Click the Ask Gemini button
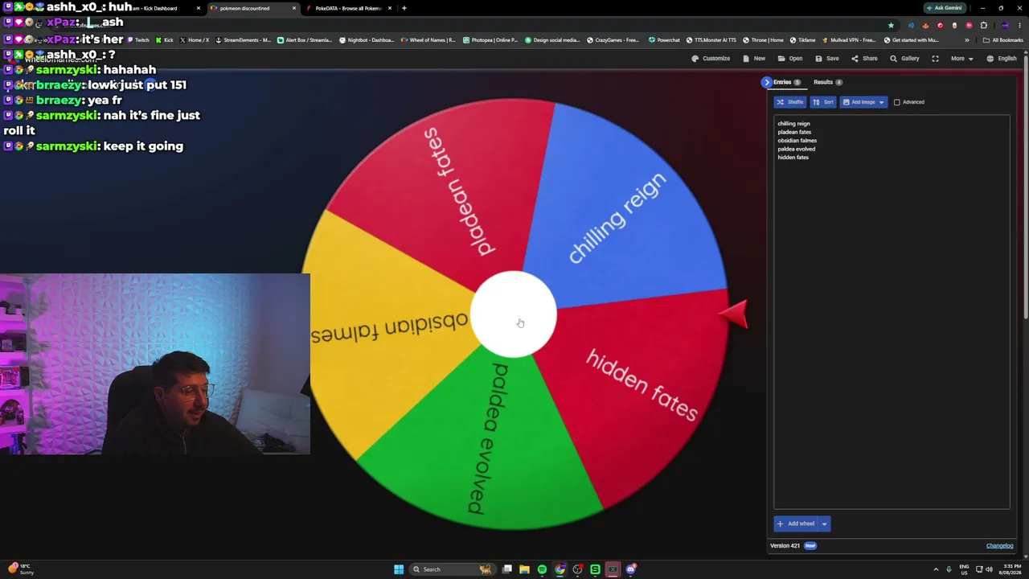Image resolution: width=1029 pixels, height=579 pixels. [944, 8]
